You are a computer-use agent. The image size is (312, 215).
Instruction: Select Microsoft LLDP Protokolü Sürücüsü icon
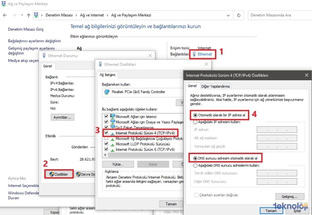[x=112, y=144]
